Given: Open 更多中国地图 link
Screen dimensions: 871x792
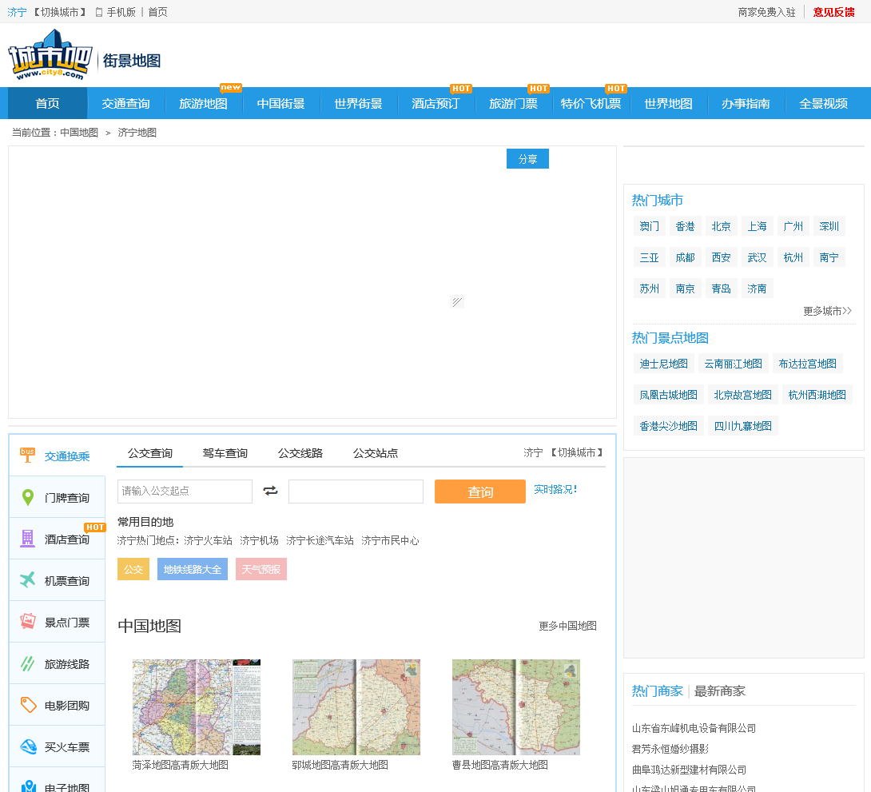Looking at the screenshot, I should (567, 626).
